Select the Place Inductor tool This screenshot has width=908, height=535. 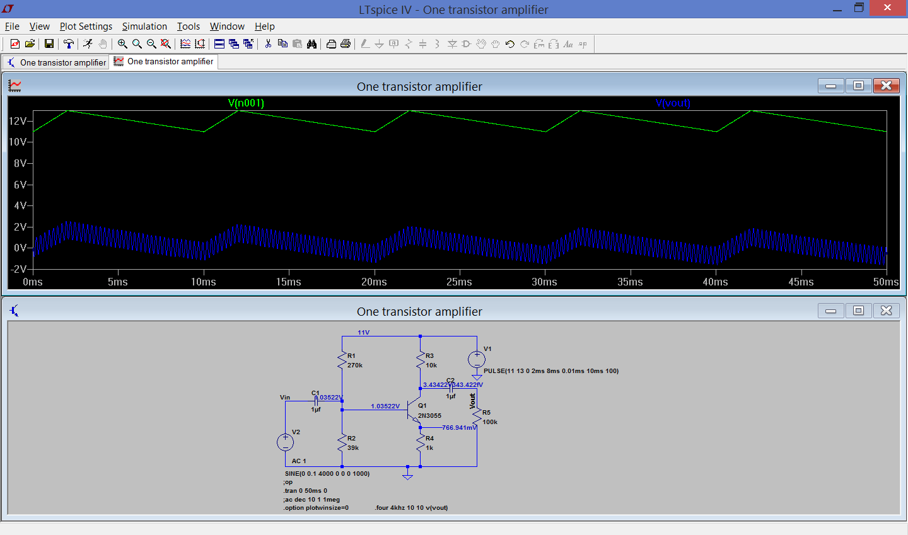point(437,43)
